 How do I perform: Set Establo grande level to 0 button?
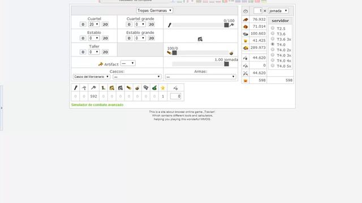(x=129, y=38)
